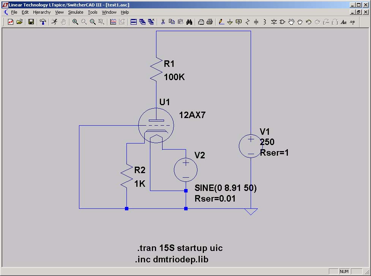Select the zoom in magnifier icon

pyautogui.click(x=75, y=22)
